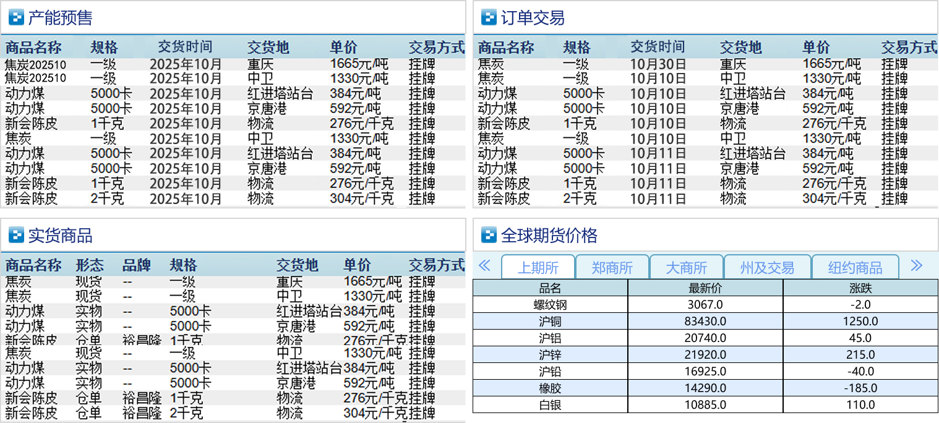Open the 大商所 tab

(x=686, y=268)
